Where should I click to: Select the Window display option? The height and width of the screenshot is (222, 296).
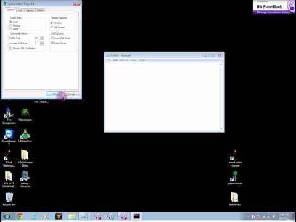(x=52, y=23)
